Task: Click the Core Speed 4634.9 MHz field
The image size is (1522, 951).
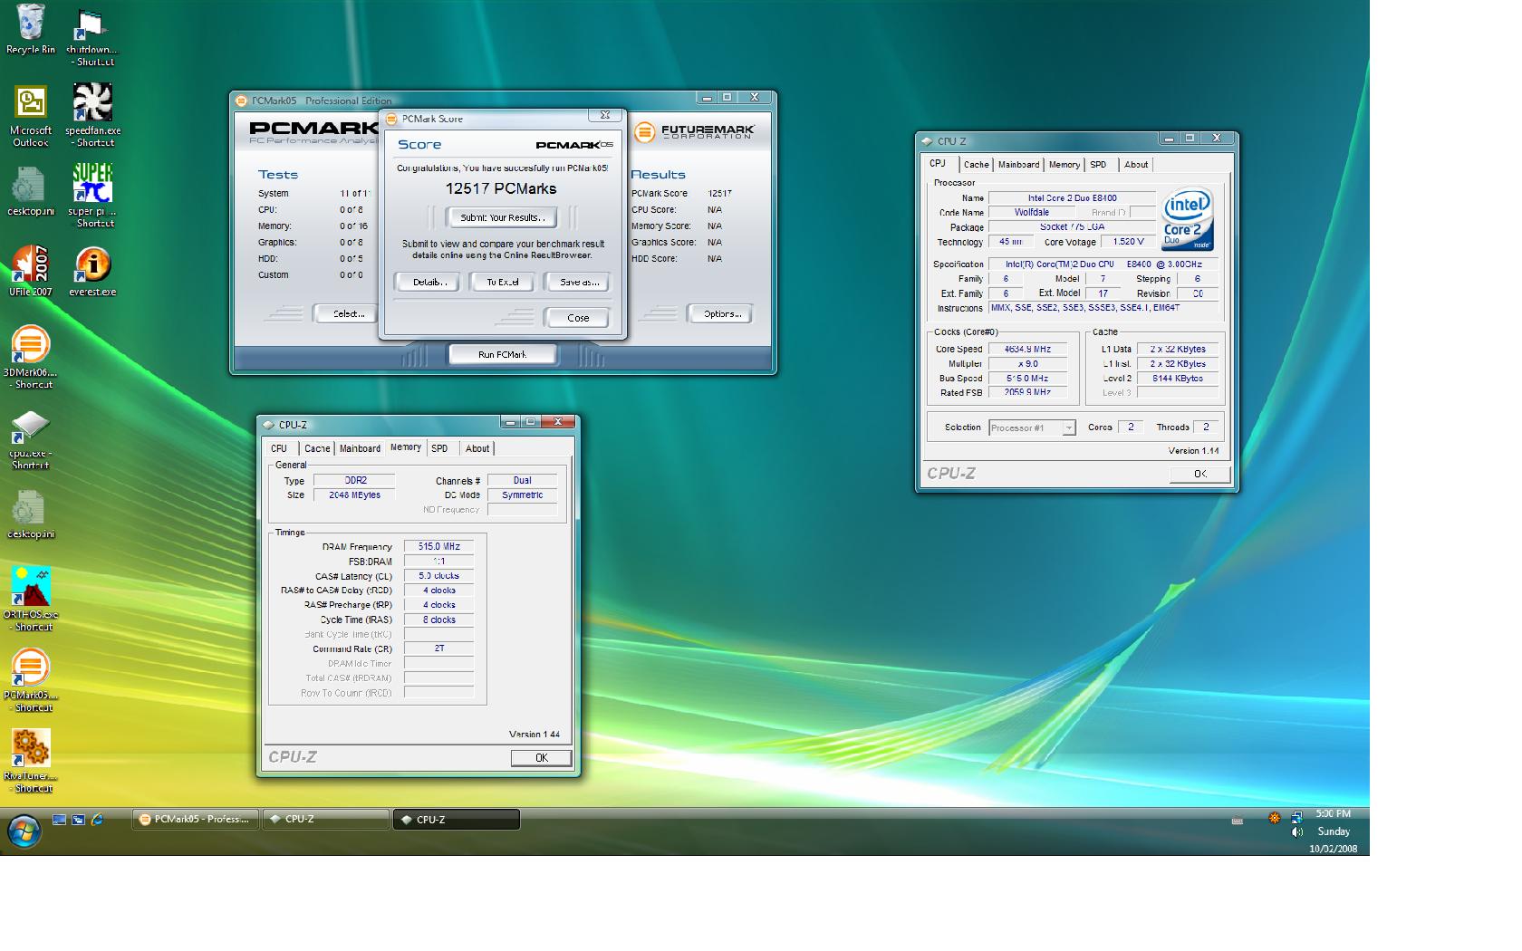Action: (1027, 350)
